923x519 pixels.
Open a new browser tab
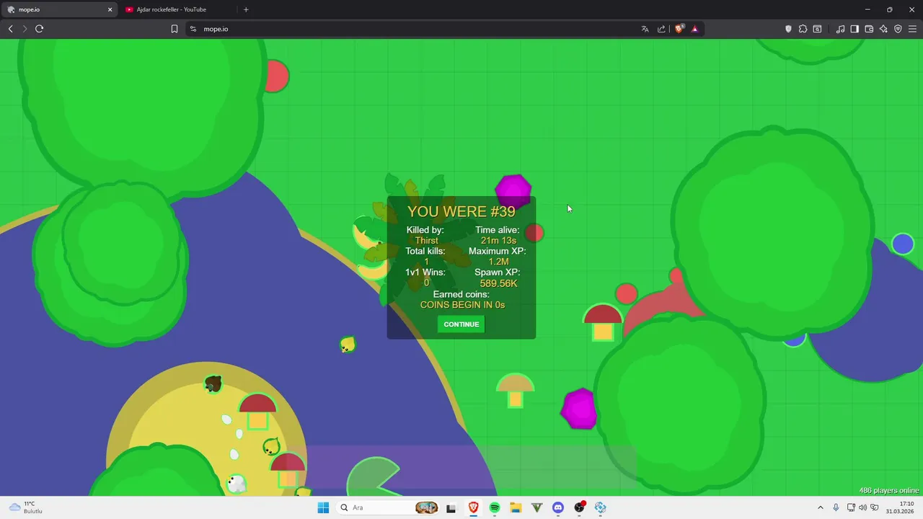(246, 9)
